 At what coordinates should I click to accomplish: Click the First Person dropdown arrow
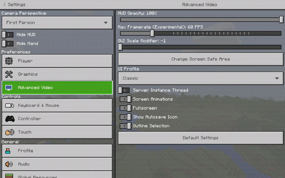click(x=105, y=23)
